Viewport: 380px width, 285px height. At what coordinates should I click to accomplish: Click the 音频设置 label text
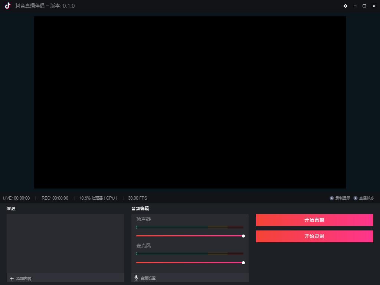(x=148, y=278)
